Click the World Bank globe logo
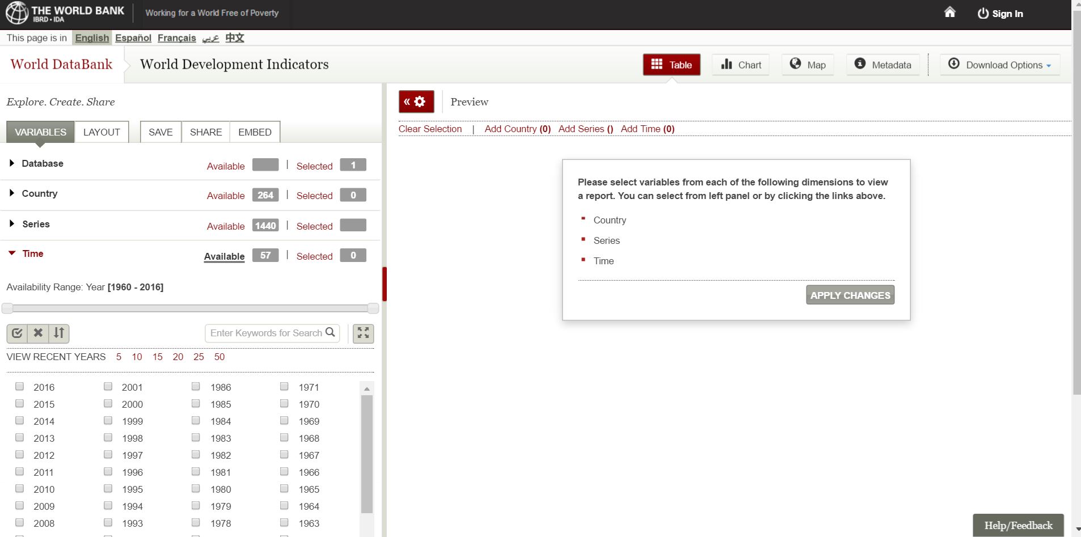Viewport: 1081px width, 537px height. (16, 13)
